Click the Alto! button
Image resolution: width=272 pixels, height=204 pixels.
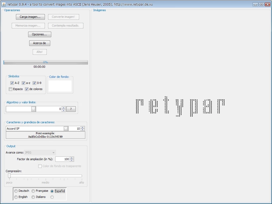click(40, 52)
